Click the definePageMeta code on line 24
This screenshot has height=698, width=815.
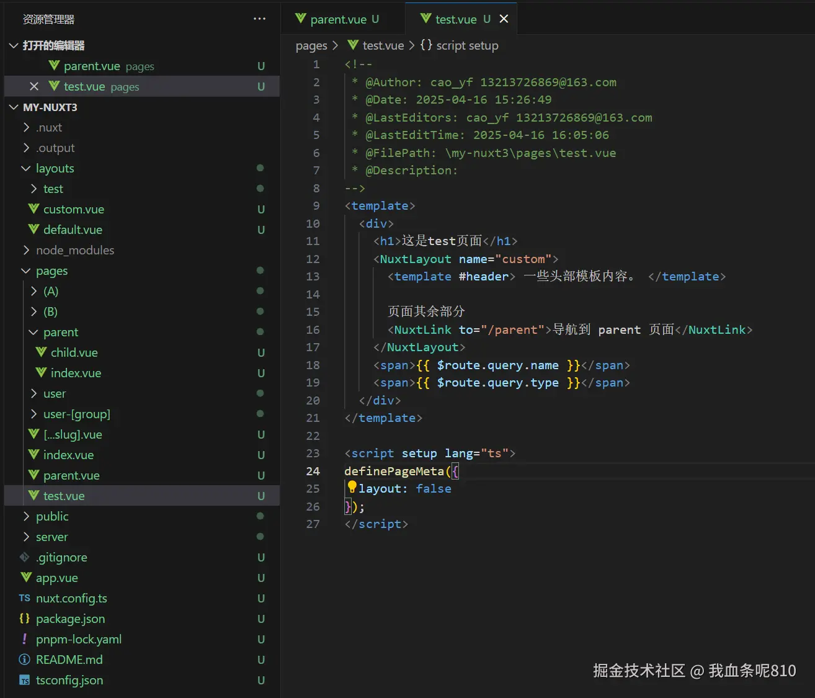tap(401, 471)
